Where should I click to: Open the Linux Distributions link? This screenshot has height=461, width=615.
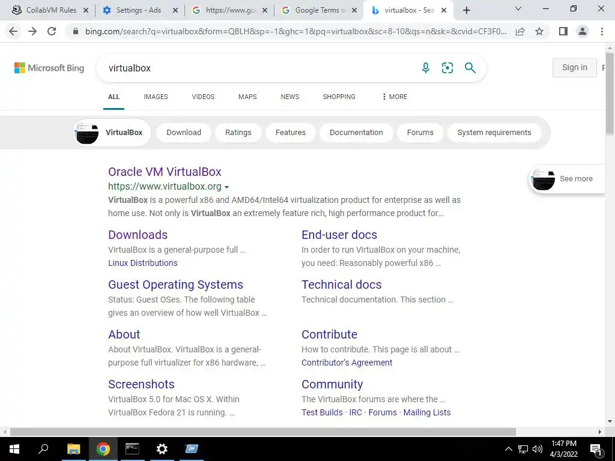[143, 263]
